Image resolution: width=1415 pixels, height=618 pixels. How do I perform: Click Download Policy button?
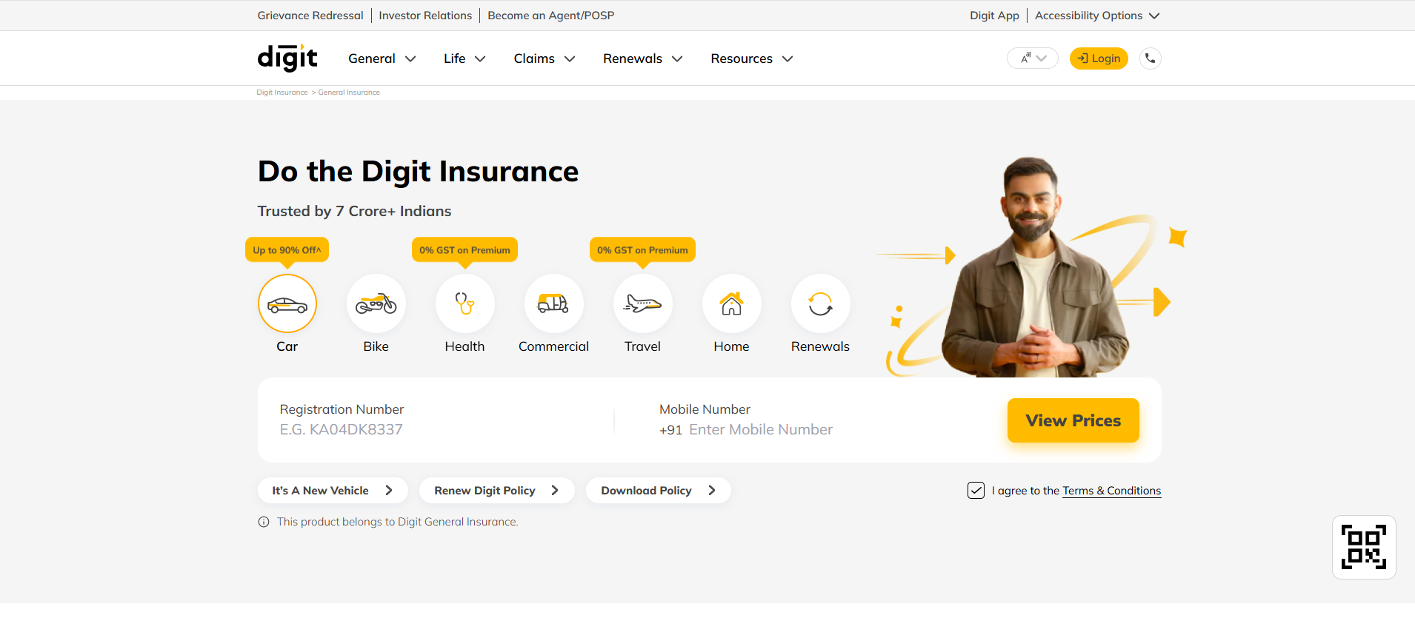[x=659, y=490]
